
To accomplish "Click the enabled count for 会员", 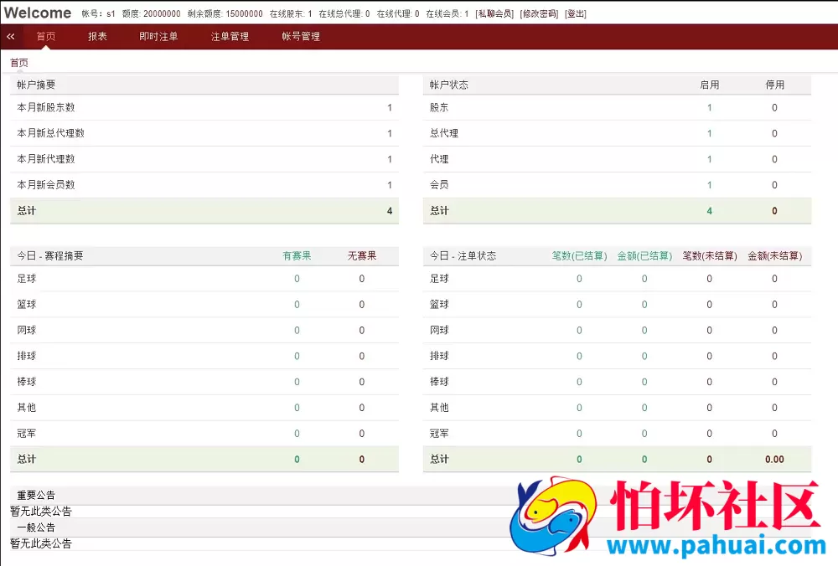I will coord(709,185).
